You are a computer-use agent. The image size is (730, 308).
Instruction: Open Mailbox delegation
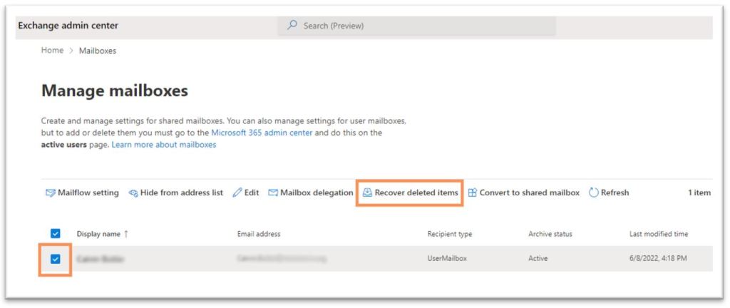click(x=311, y=192)
